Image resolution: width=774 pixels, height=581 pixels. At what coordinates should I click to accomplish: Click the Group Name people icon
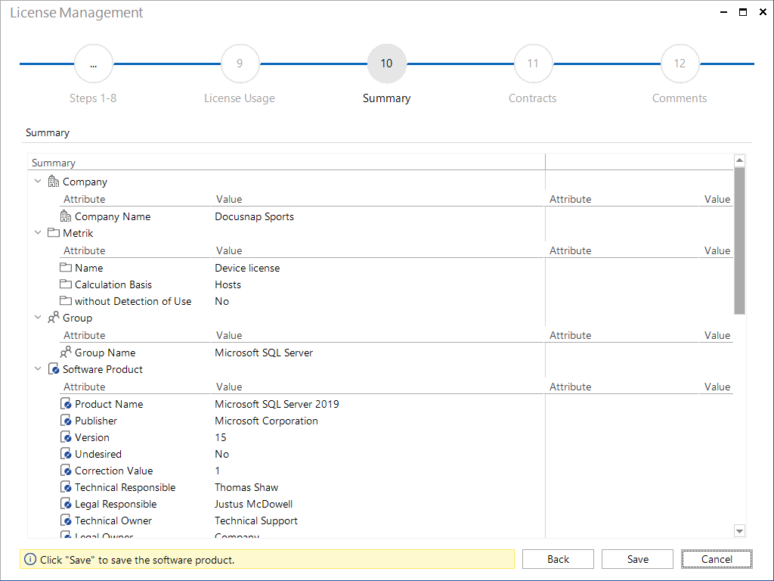tap(66, 352)
